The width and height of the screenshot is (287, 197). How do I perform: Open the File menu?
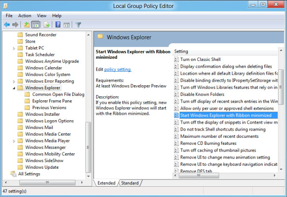(x=9, y=16)
